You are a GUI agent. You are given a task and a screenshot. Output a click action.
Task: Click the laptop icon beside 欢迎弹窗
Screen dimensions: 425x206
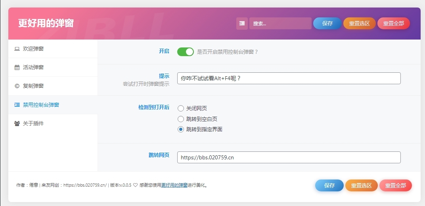click(17, 49)
